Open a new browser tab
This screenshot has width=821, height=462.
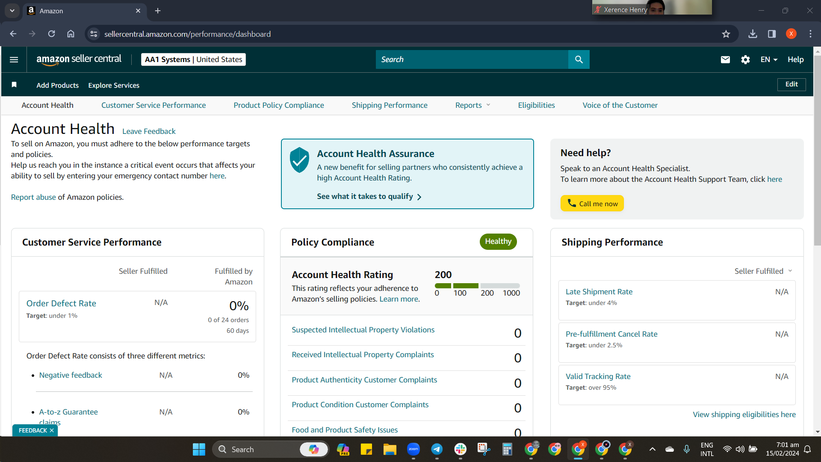(158, 11)
